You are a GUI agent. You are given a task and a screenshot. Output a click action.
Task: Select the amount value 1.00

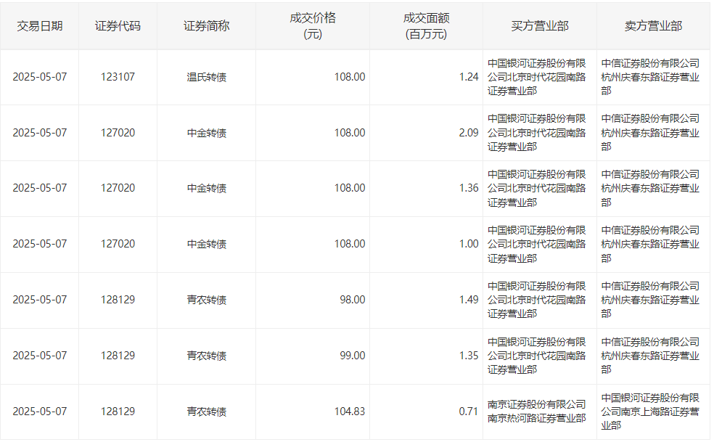click(x=469, y=244)
